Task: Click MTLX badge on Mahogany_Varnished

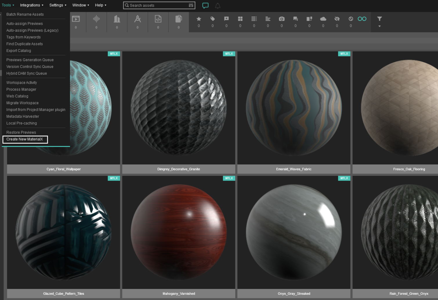Action: [229, 178]
